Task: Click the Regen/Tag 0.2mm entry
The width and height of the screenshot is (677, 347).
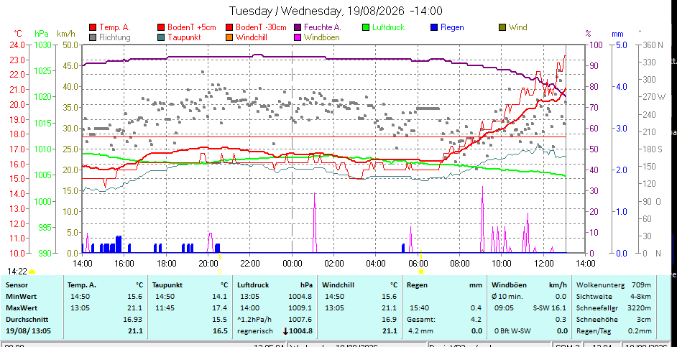Action: click(614, 331)
